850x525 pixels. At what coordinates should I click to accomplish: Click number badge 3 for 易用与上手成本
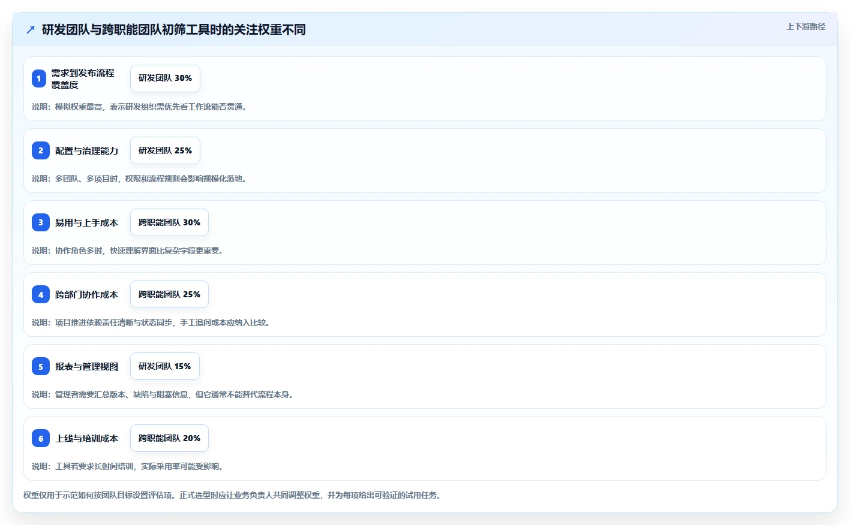(41, 222)
